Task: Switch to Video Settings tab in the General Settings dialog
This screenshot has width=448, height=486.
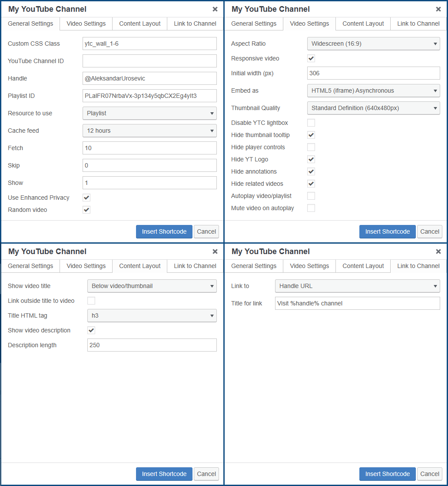Action: 86,23
